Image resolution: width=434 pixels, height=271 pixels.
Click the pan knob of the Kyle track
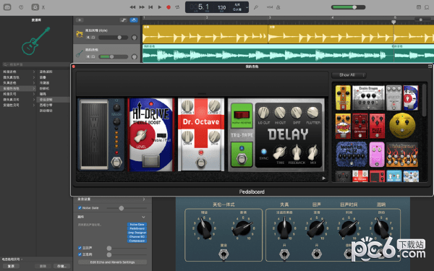pyautogui.click(x=135, y=38)
